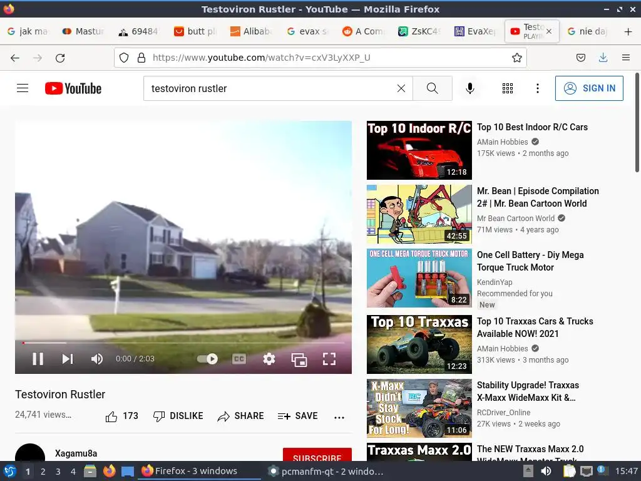
Task: Switch to workspace 2 in taskbar
Action: click(x=43, y=472)
